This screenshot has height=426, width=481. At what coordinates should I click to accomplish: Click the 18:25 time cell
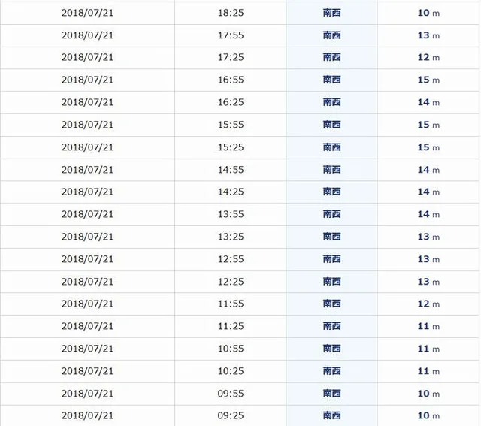(x=231, y=13)
